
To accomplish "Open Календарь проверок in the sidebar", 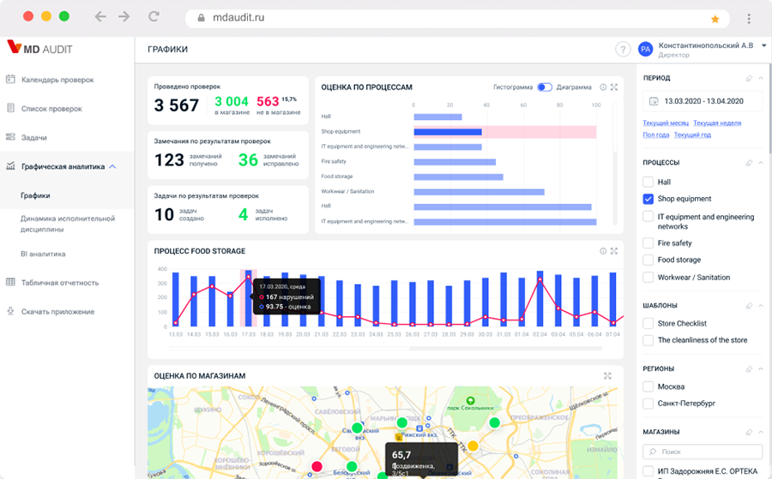I will click(x=57, y=80).
